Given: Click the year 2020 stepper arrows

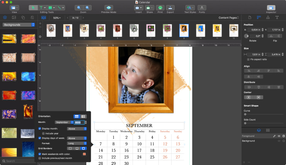Looking at the screenshot, I should point(86,122).
